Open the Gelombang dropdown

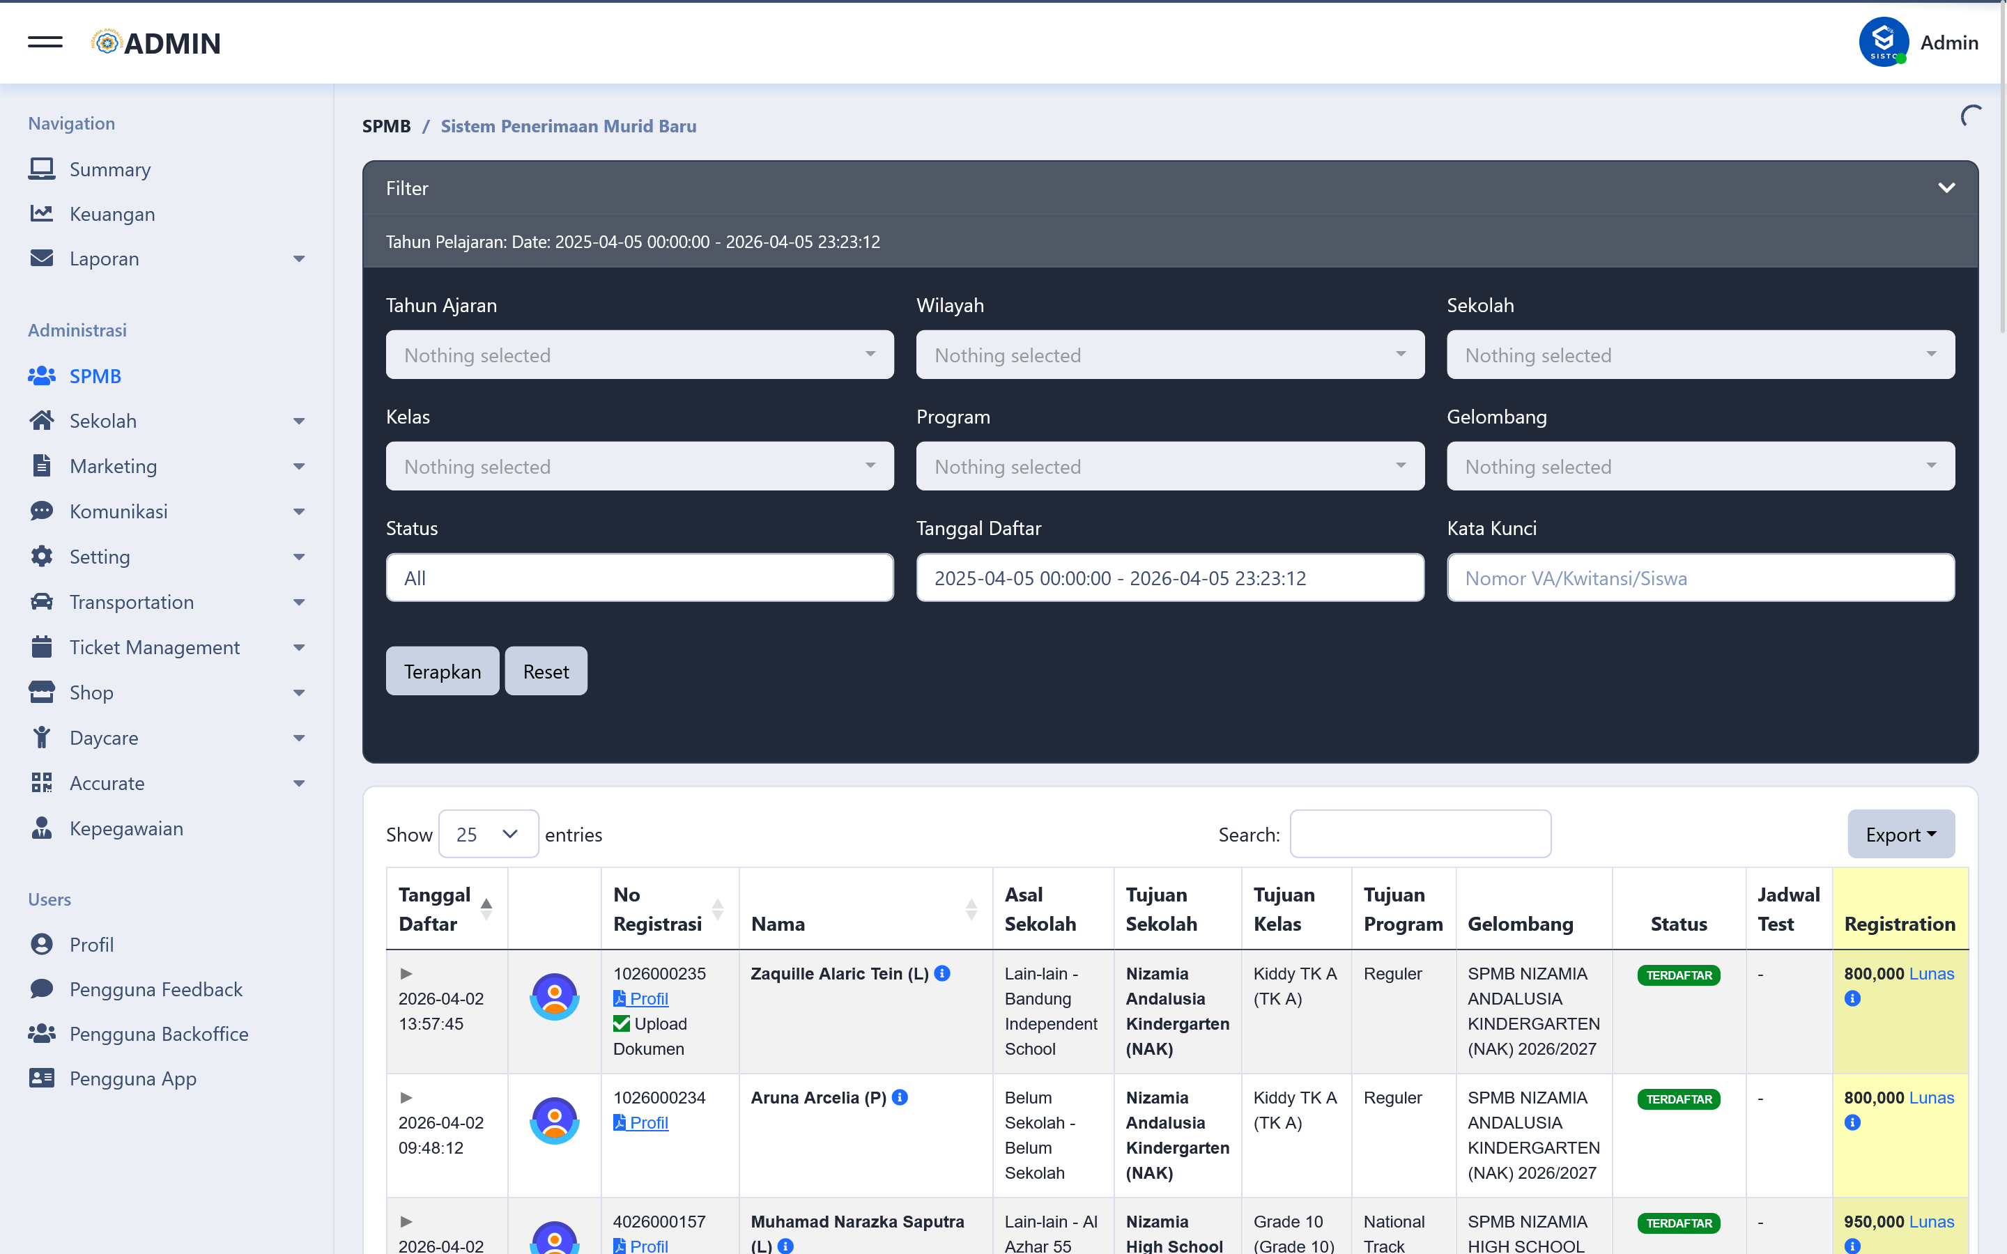[x=1700, y=466]
